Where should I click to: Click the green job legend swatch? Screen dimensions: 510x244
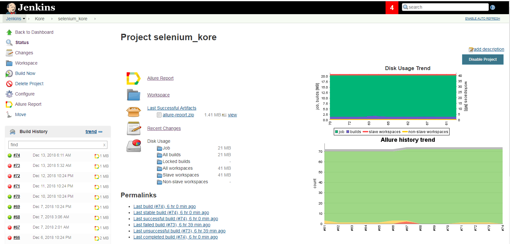tap(337, 132)
